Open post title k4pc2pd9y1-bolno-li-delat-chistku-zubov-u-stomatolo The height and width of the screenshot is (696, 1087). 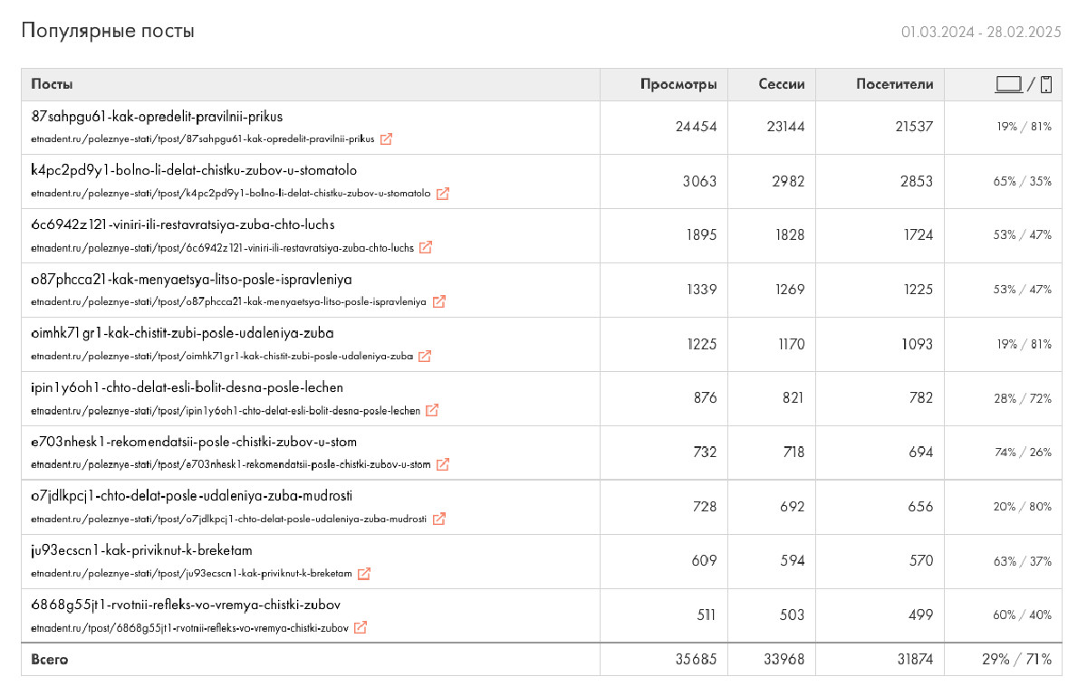(194, 171)
